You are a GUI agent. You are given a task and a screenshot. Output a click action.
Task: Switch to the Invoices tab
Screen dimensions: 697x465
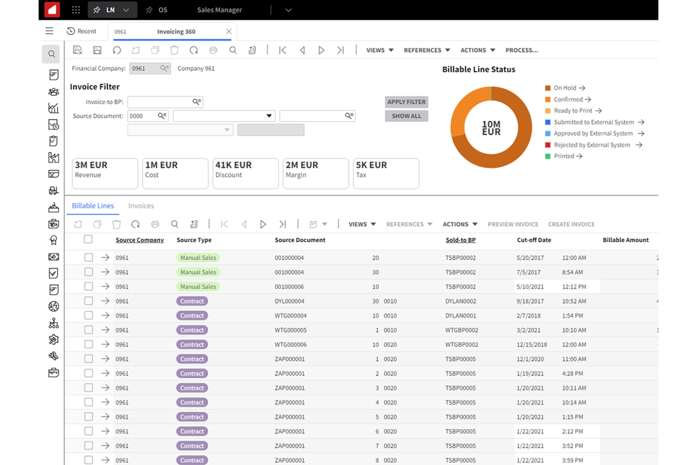coord(141,205)
